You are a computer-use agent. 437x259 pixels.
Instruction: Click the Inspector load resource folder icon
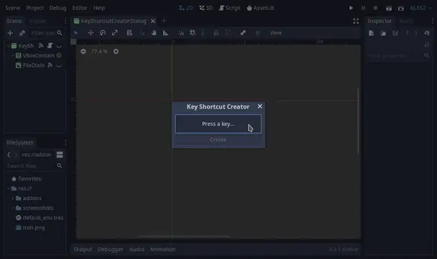pos(383,33)
